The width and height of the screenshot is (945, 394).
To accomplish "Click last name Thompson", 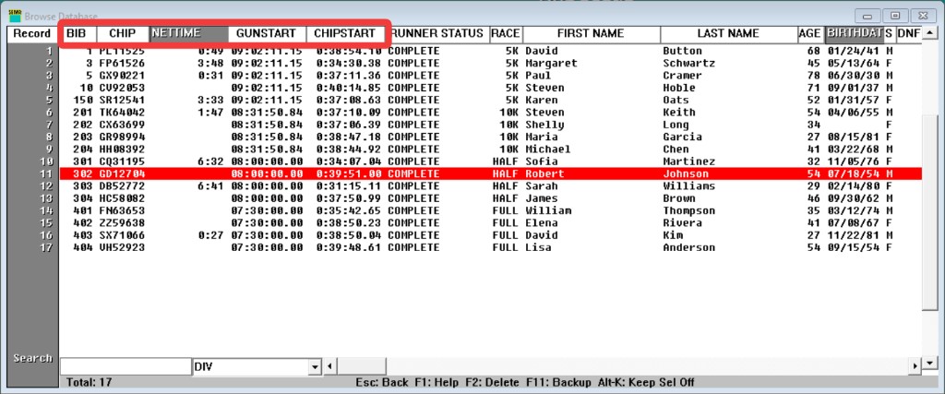I will click(688, 211).
